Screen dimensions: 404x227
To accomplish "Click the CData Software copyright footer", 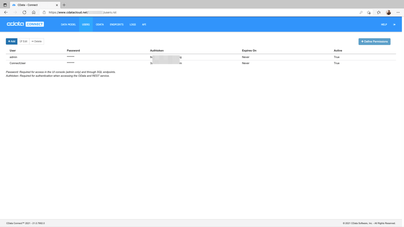I will click(369, 223).
